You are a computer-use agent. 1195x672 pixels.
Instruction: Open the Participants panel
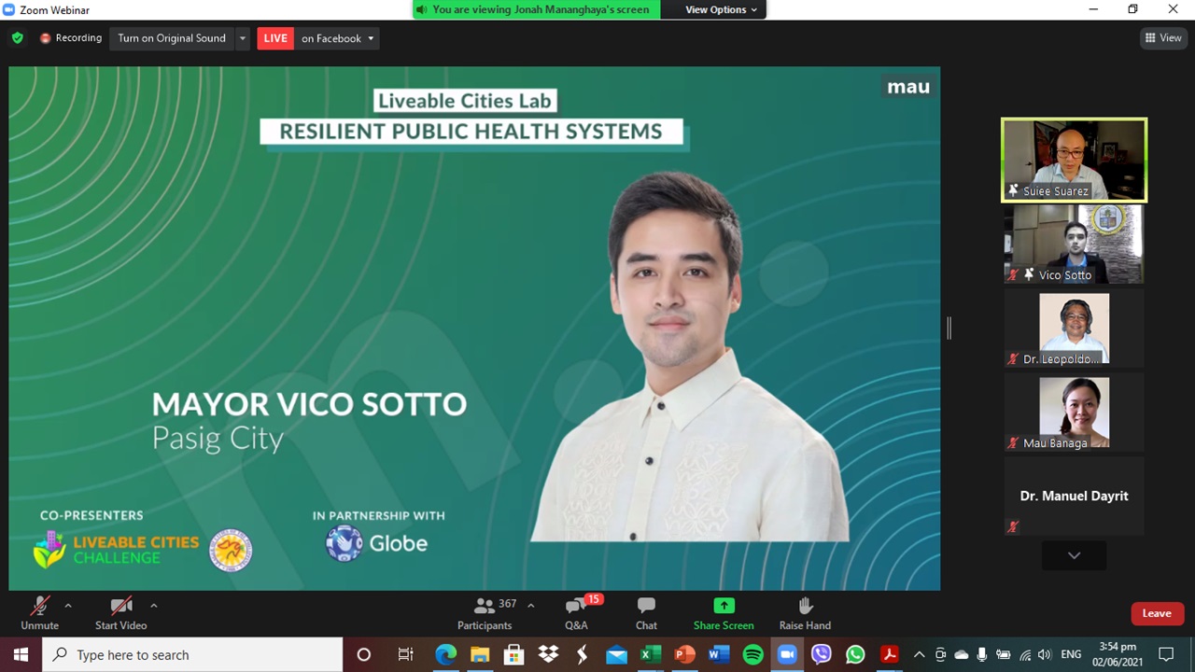click(x=485, y=613)
